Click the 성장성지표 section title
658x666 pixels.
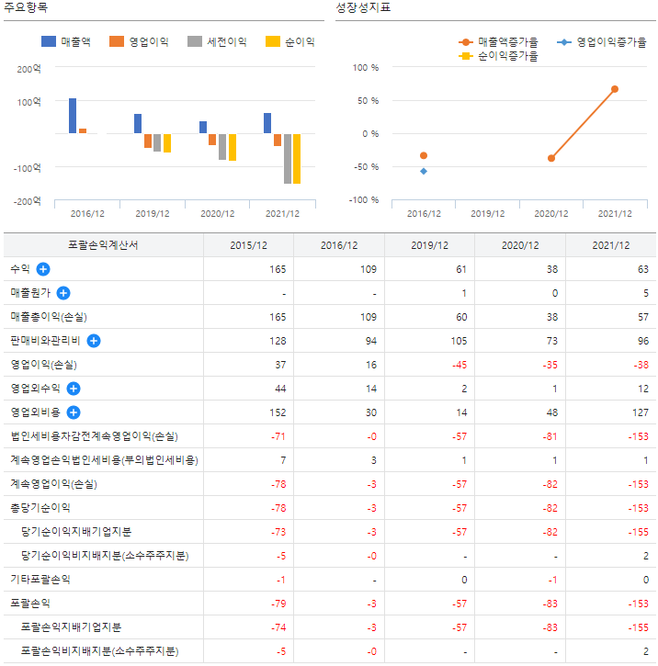click(x=363, y=7)
